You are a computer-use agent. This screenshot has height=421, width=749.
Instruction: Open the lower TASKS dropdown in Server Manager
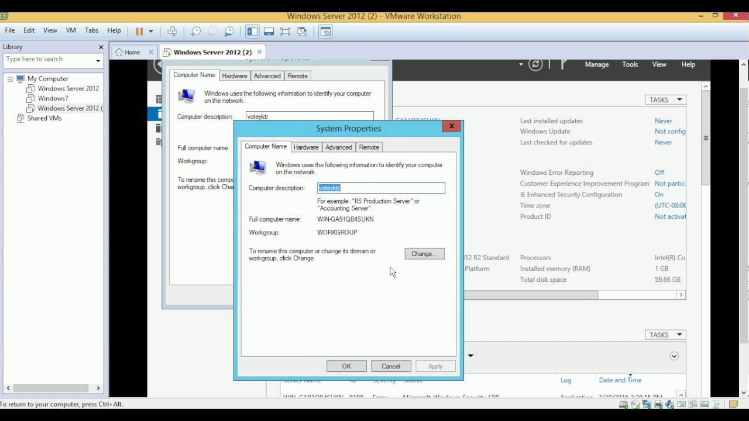tap(665, 335)
